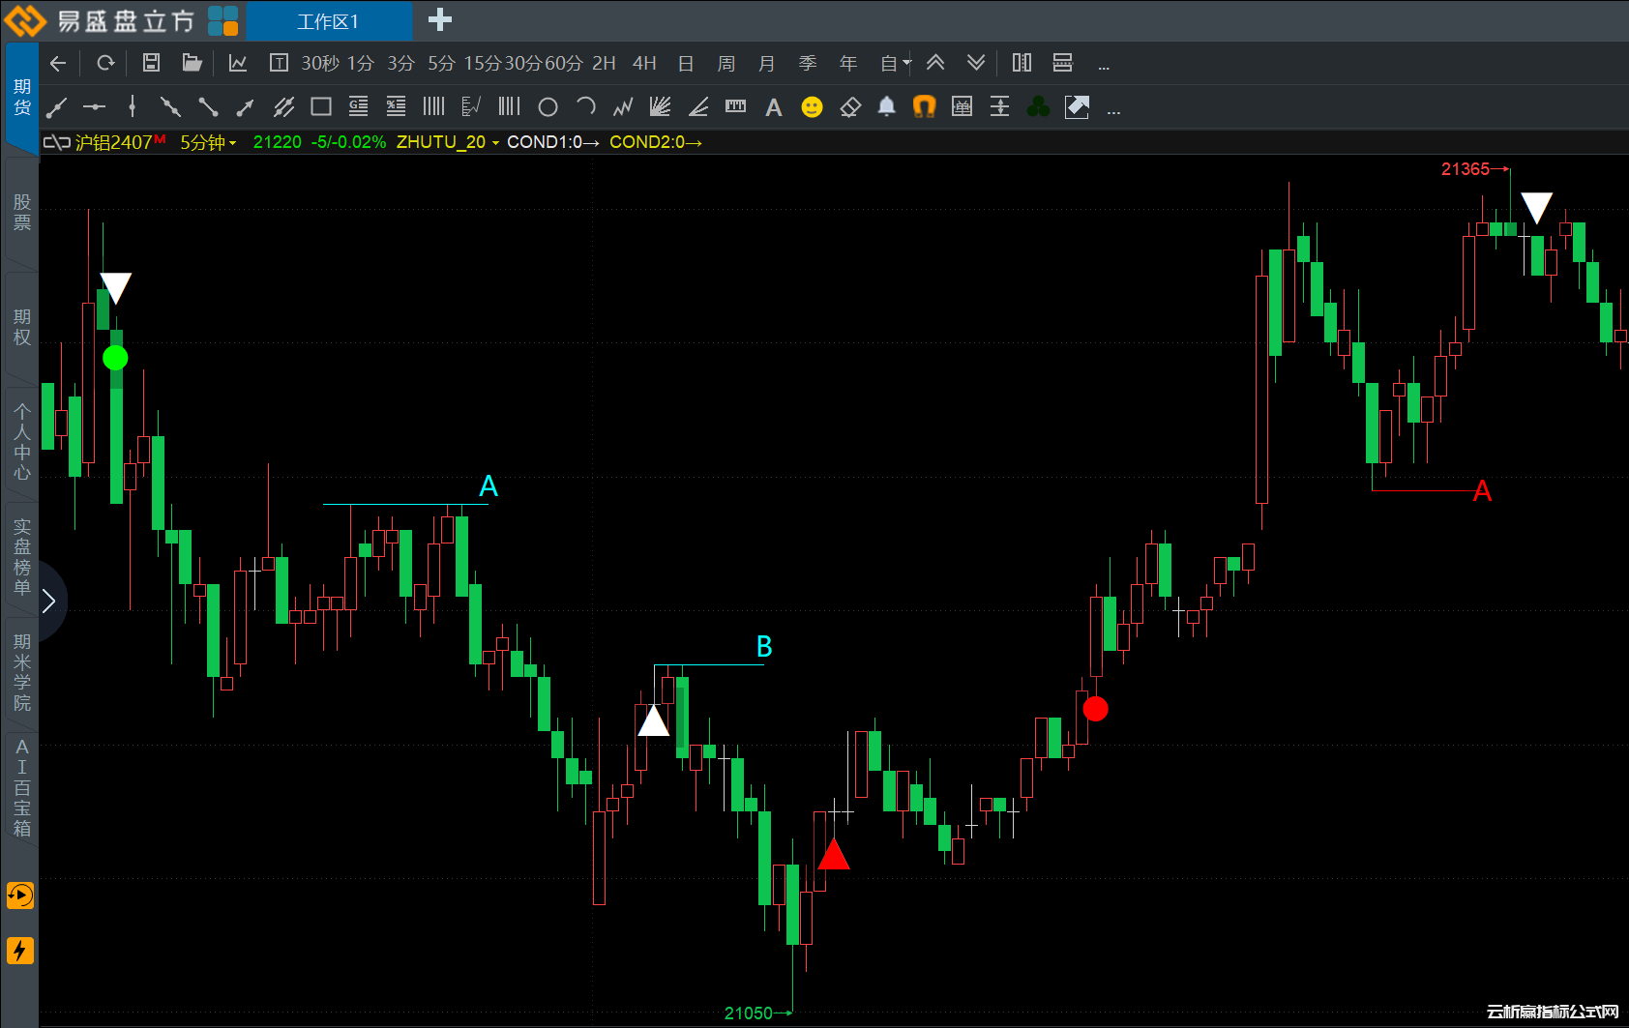Select the arrow line drawing tool
Viewport: 1629px width, 1028px height.
245,106
